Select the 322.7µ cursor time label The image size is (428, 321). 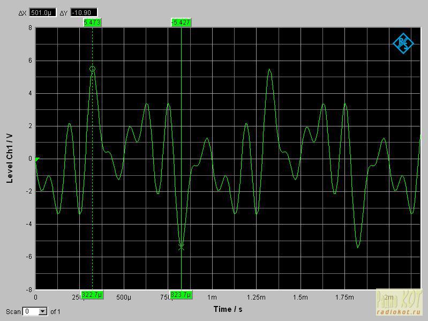tap(92, 295)
